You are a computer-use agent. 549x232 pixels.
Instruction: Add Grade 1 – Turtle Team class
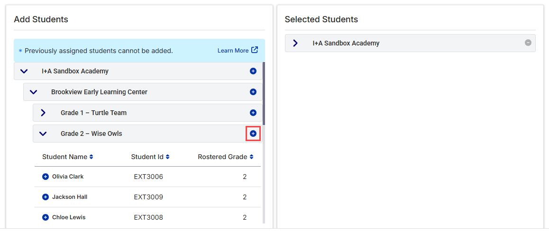pyautogui.click(x=253, y=113)
